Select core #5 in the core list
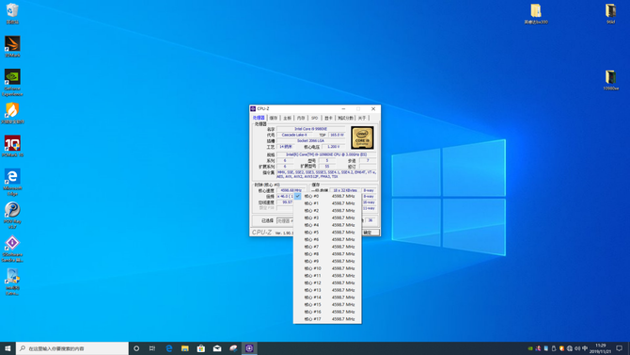 327,233
